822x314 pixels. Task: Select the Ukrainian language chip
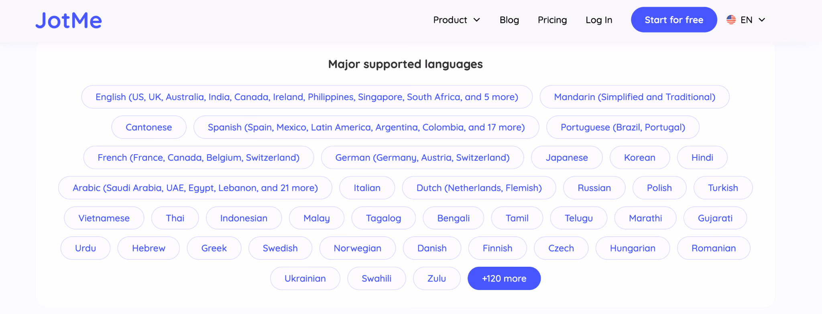(x=305, y=278)
